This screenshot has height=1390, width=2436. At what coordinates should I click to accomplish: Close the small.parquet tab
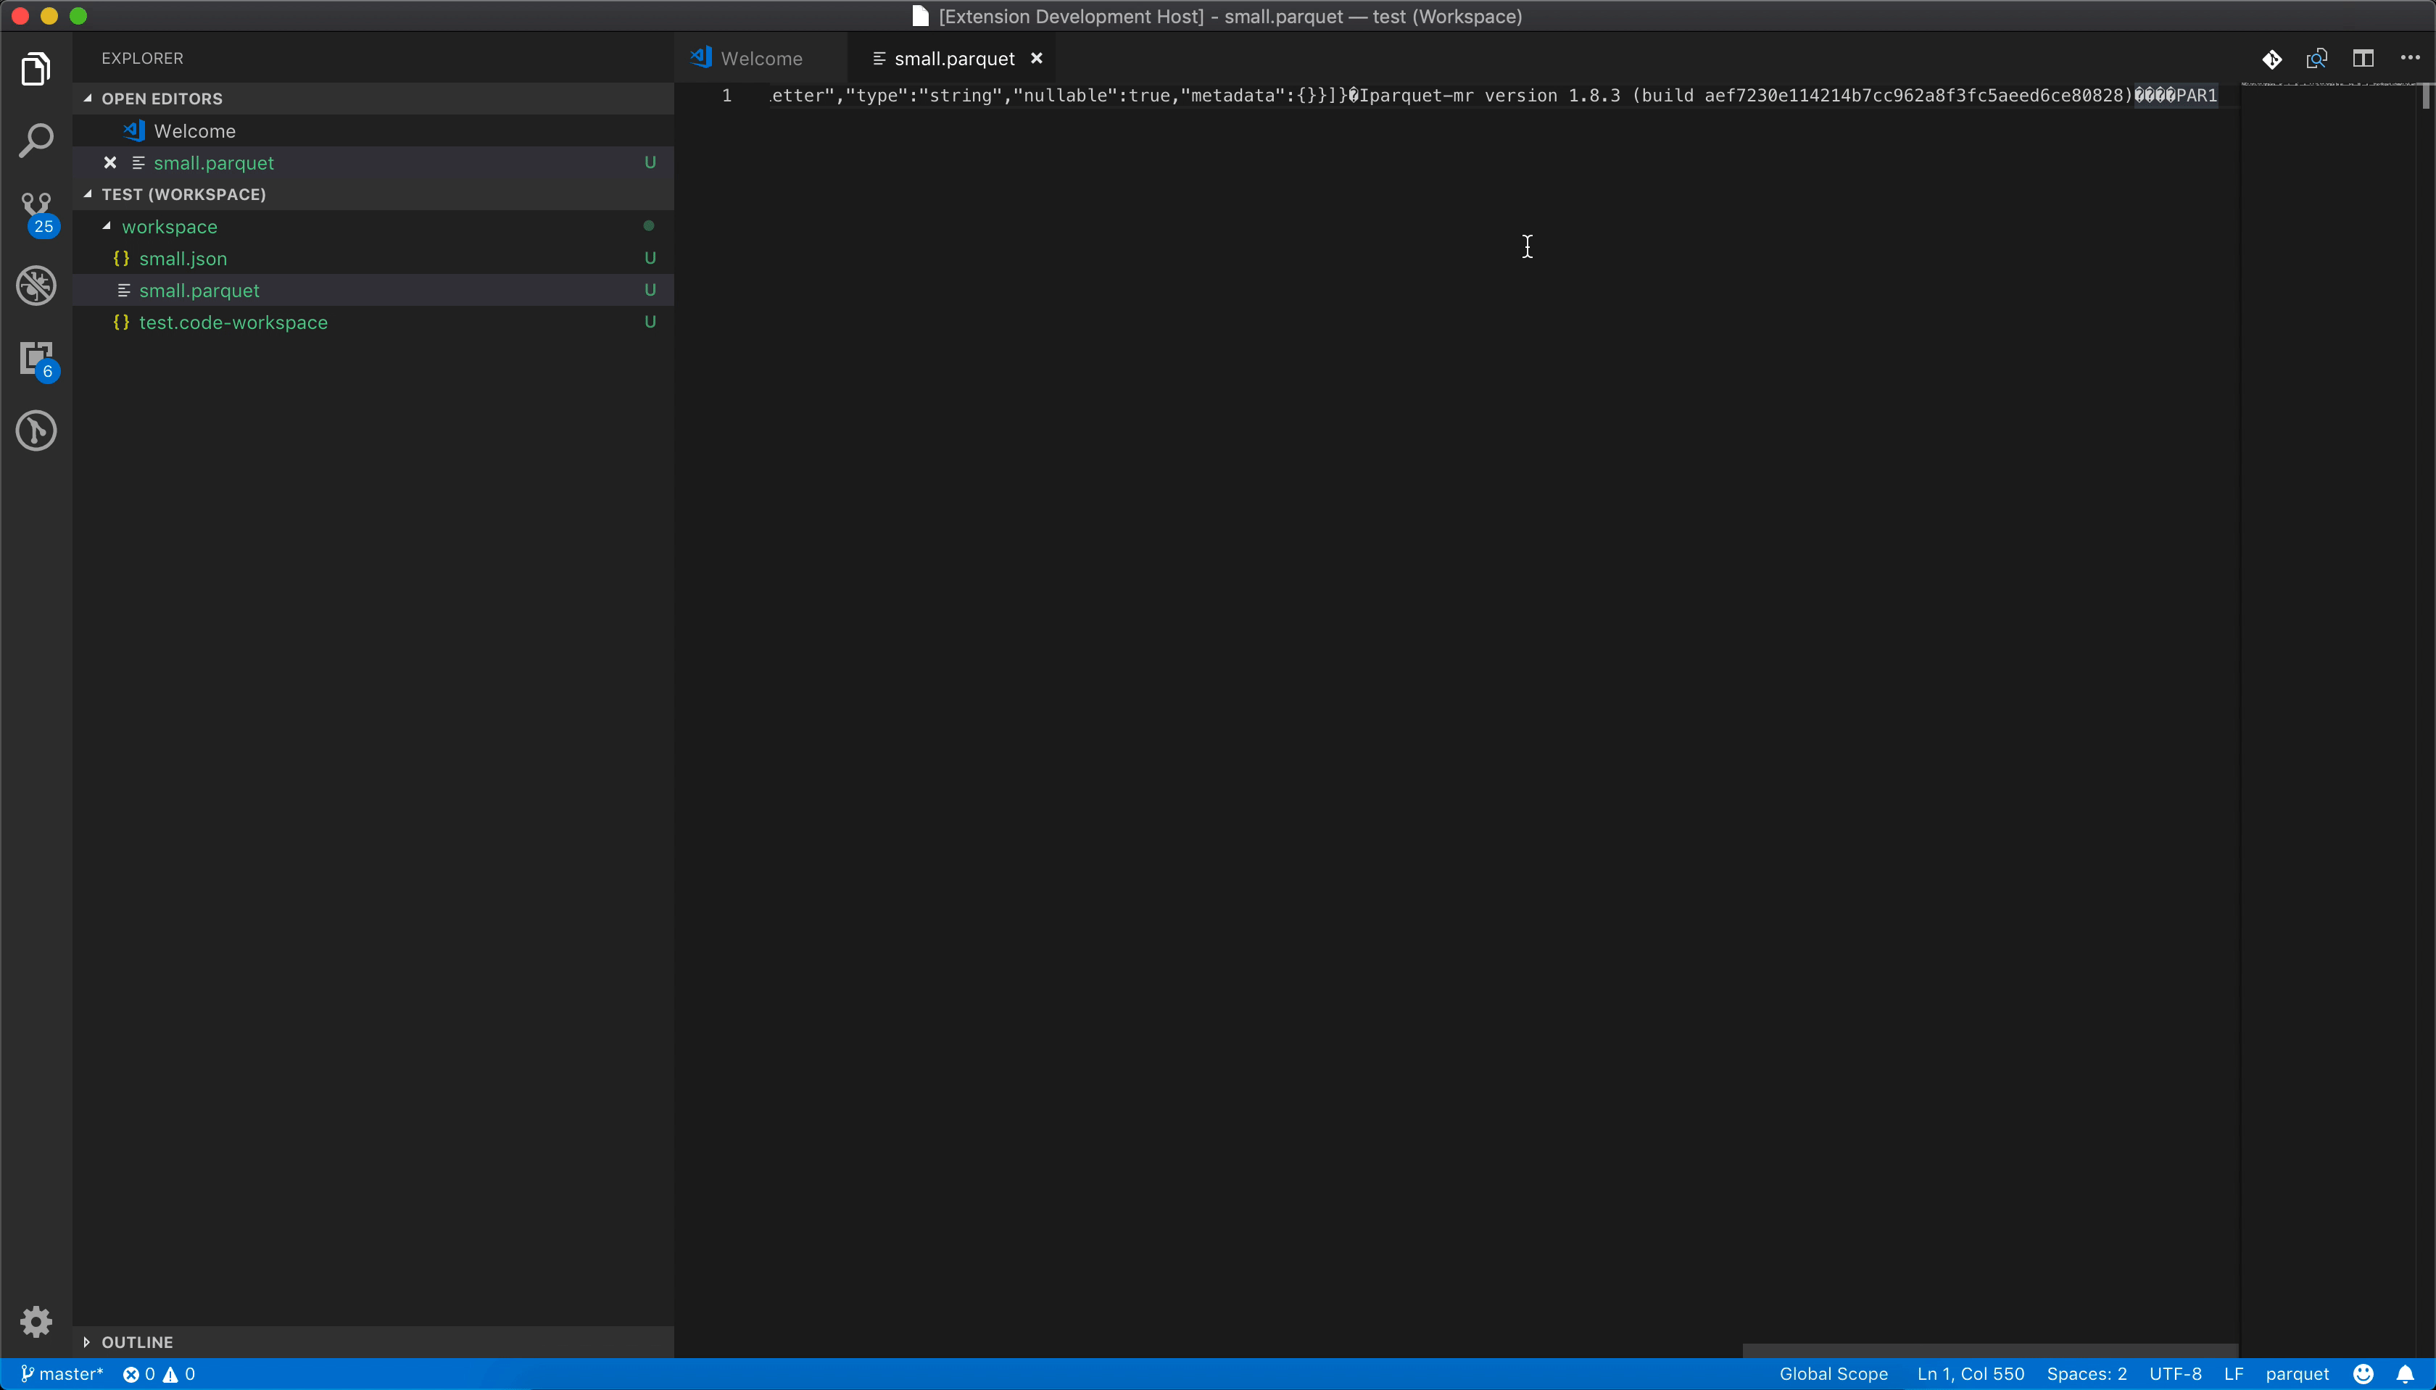pos(1036,58)
